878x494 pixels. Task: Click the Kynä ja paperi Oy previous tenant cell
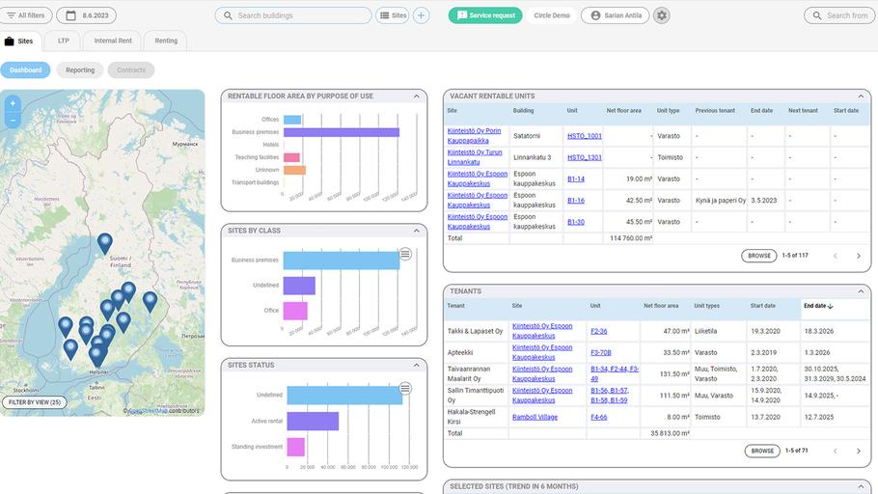coord(721,201)
